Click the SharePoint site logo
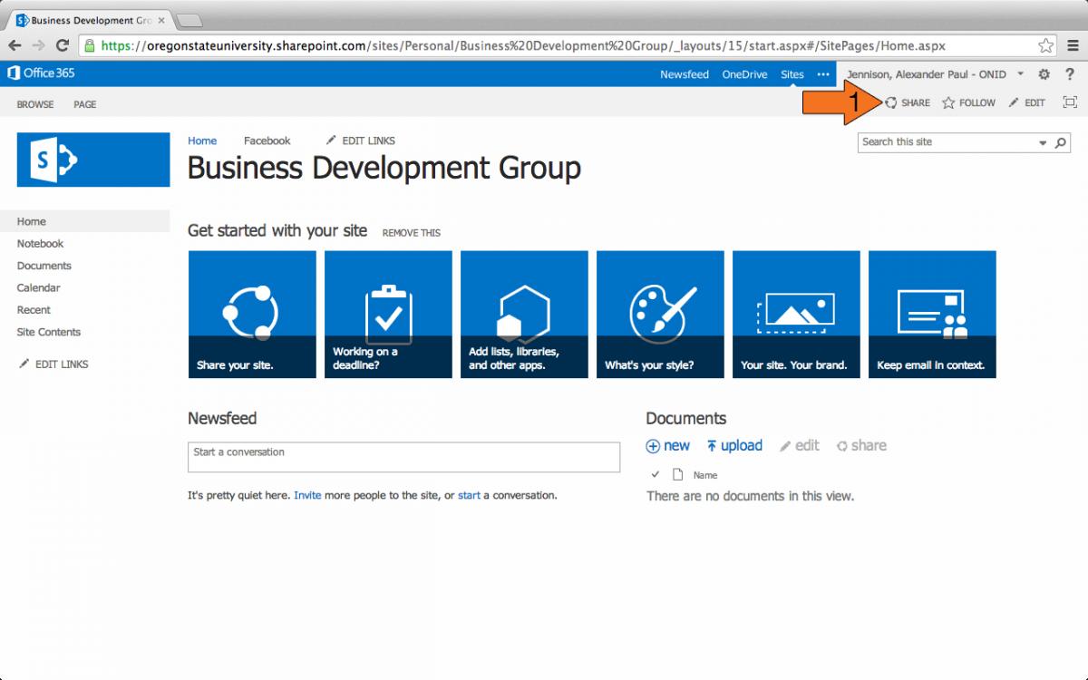 [93, 160]
